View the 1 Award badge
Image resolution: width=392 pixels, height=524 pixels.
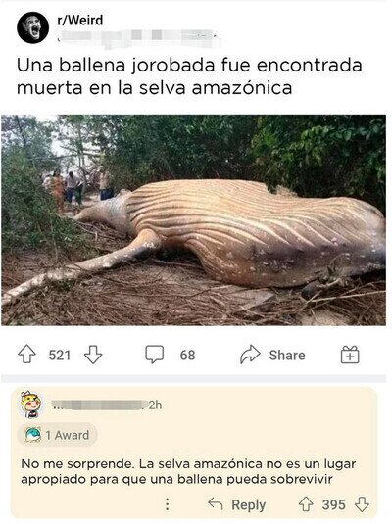coord(57,435)
